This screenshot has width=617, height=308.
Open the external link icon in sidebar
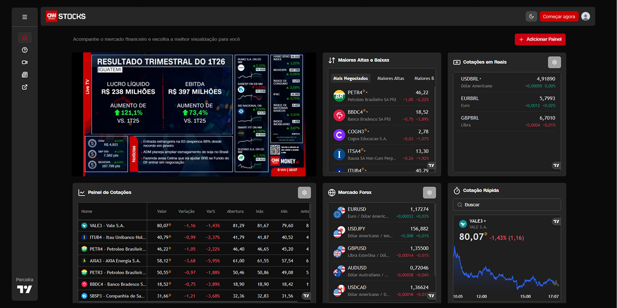(x=25, y=87)
